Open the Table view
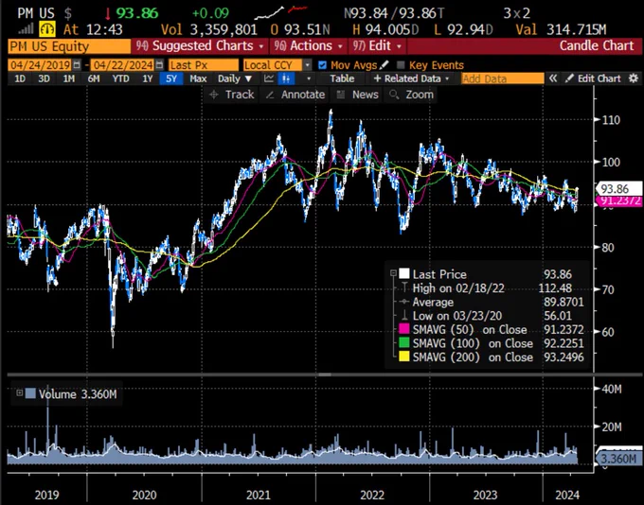The width and height of the screenshot is (644, 505). tap(342, 78)
